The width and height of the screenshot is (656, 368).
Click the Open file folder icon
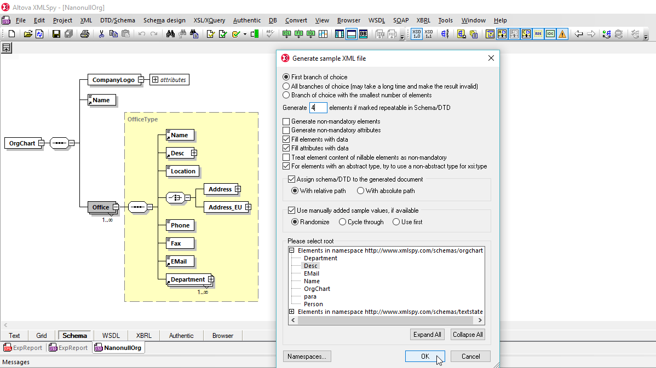point(27,34)
